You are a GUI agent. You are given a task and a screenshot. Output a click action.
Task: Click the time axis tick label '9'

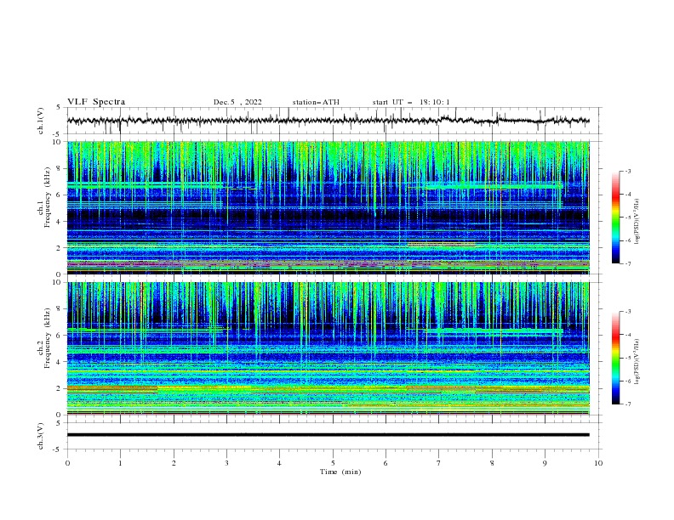coord(545,463)
